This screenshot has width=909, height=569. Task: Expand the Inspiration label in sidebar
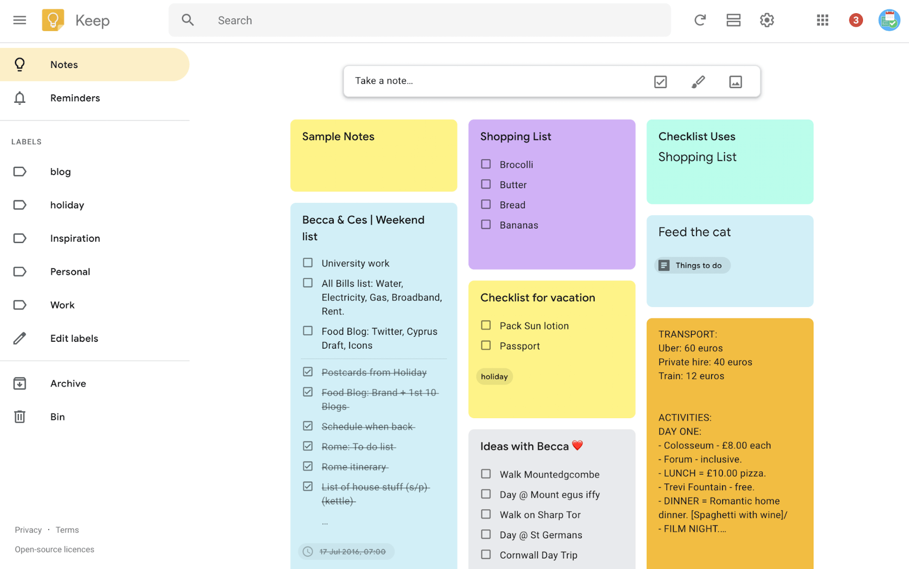(x=75, y=237)
